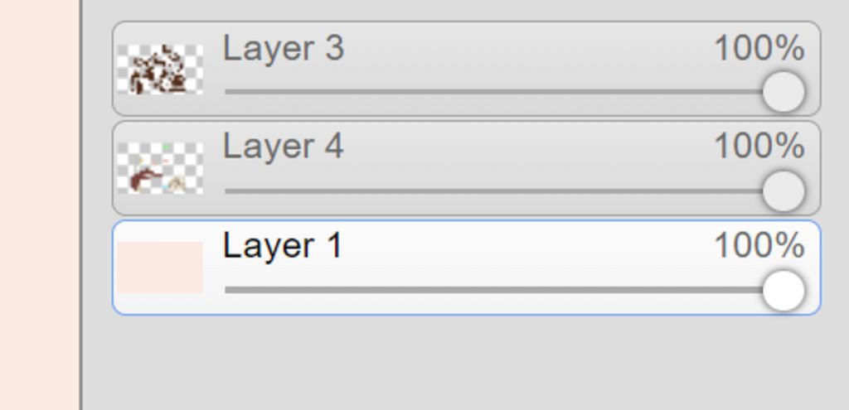Viewport: 849px width, 410px height.
Task: Click the pink canvas area
Action: [40, 205]
